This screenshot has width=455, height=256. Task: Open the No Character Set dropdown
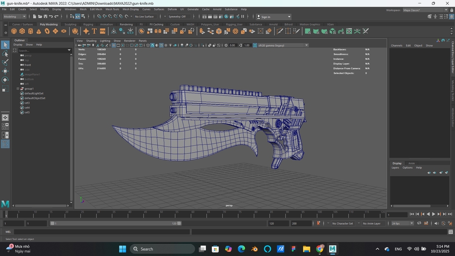point(342,223)
